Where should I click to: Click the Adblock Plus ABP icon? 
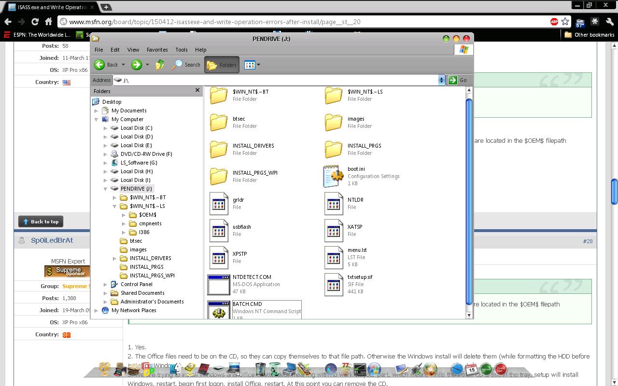[554, 22]
